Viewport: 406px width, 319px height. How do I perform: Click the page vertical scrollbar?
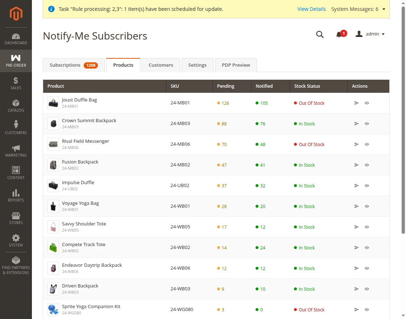coord(403,119)
